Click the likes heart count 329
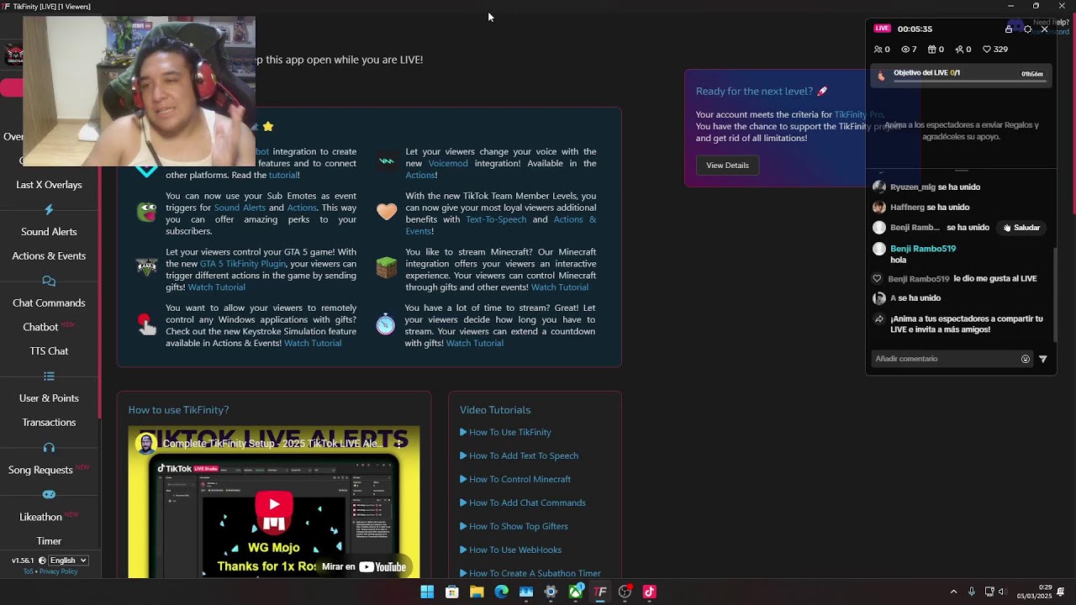Image resolution: width=1076 pixels, height=605 pixels. click(x=995, y=50)
